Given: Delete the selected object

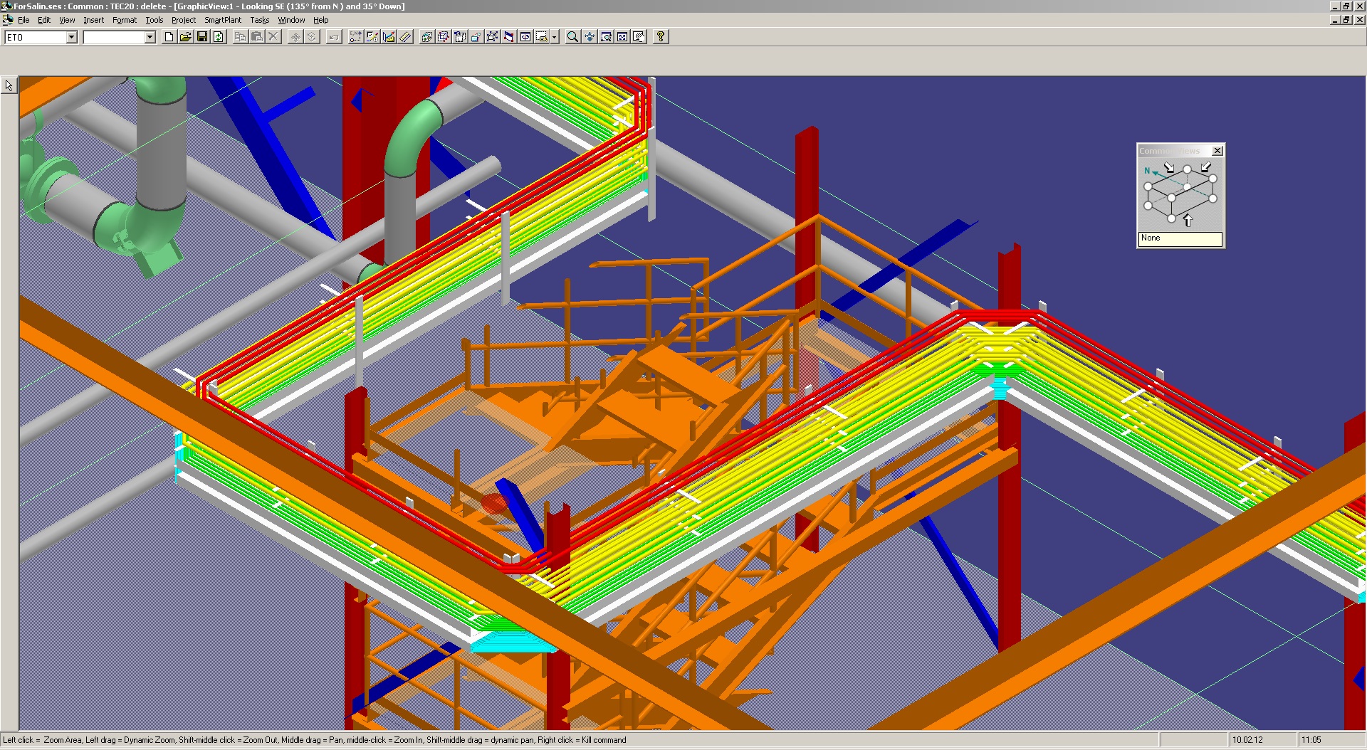Looking at the screenshot, I should pos(273,37).
